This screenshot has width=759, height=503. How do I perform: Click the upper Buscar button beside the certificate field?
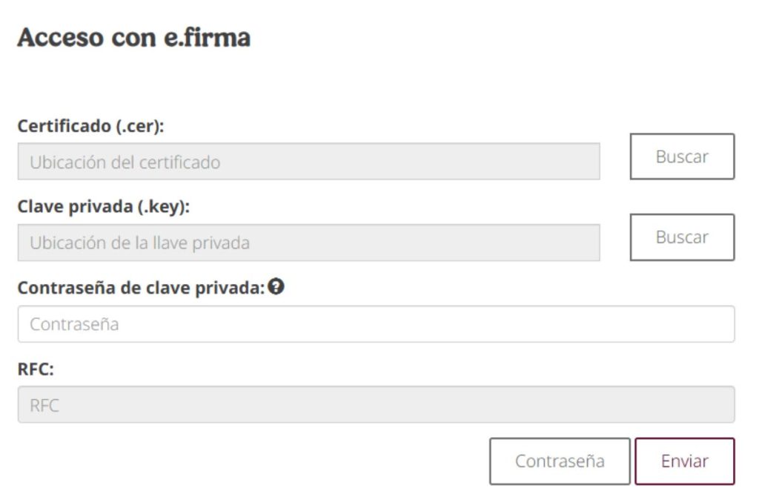[681, 156]
